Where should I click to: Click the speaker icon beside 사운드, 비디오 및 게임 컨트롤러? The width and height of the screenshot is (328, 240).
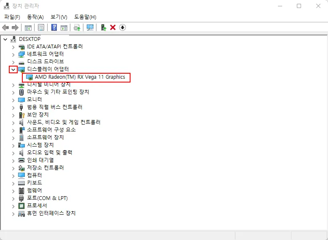pos(21,123)
